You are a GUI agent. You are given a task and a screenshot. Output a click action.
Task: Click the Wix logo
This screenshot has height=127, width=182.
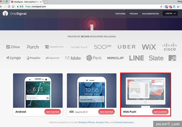(x=149, y=47)
